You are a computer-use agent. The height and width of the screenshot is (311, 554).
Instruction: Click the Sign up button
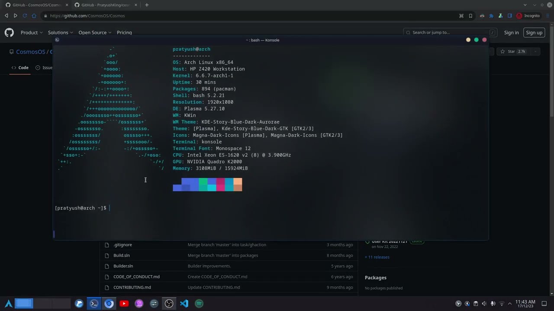tap(534, 32)
